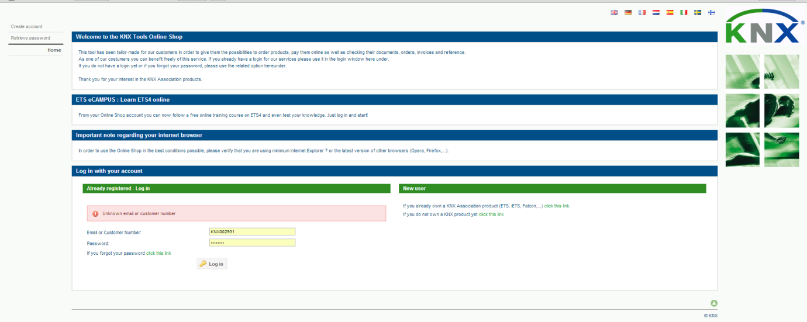807x322 pixels.
Task: Click the Log in button
Action: [x=212, y=264]
